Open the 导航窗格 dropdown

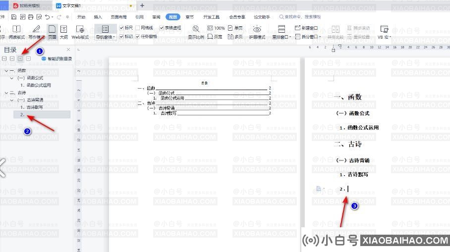pyautogui.click(x=106, y=37)
